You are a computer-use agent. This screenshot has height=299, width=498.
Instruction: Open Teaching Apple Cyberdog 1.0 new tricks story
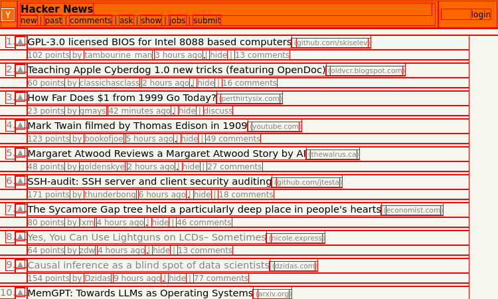pyautogui.click(x=177, y=70)
